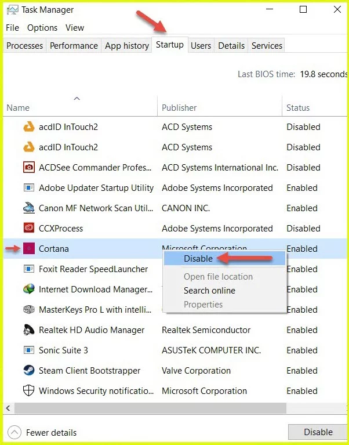349x445 pixels.
Task: Click the Adobe Updater Startup Utility icon
Action: 28,187
